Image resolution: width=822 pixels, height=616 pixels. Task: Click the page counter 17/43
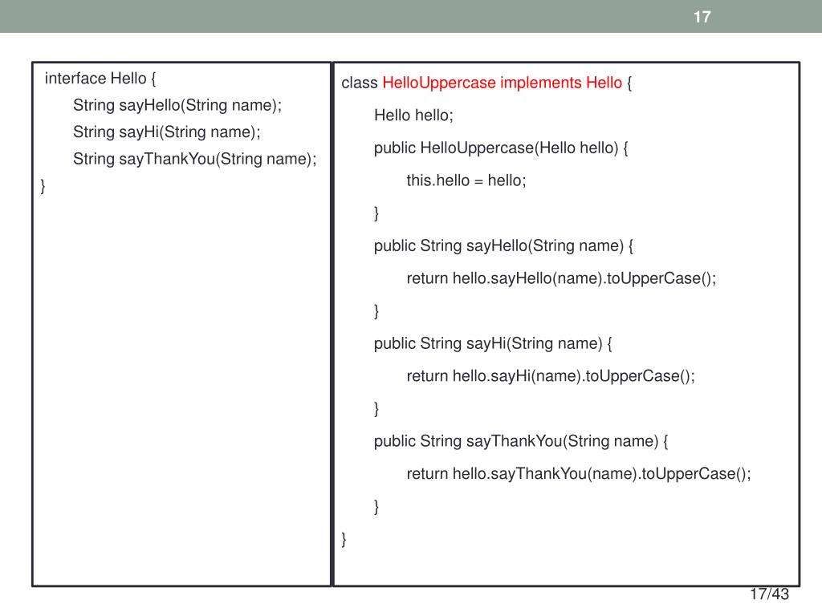769,594
